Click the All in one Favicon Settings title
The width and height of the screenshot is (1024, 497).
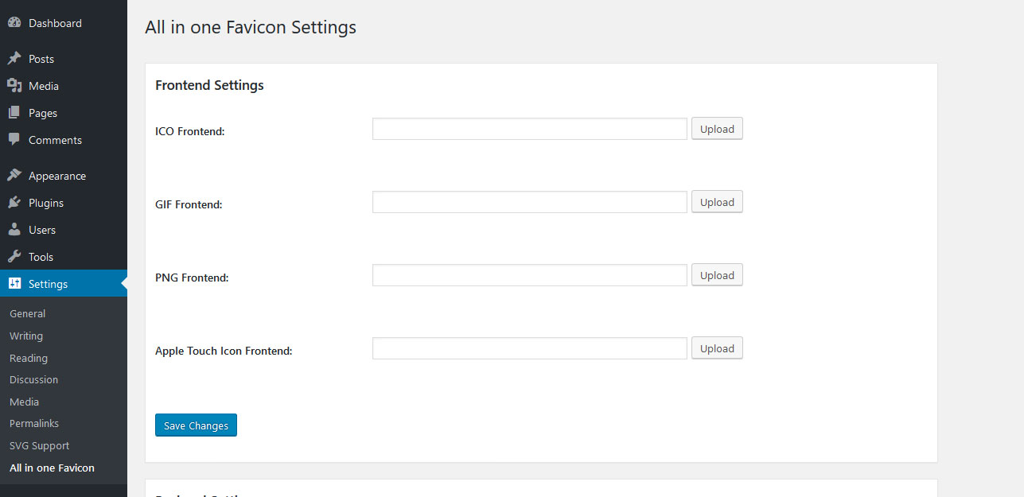point(251,27)
